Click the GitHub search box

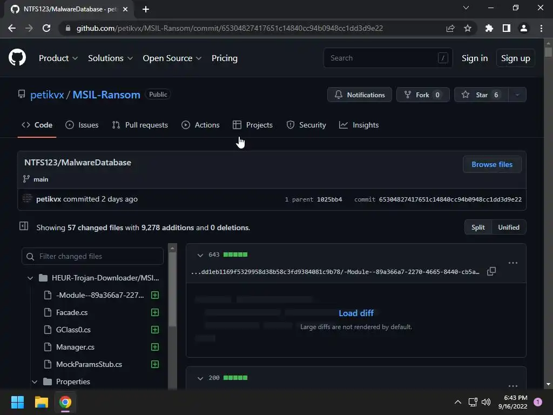388,58
